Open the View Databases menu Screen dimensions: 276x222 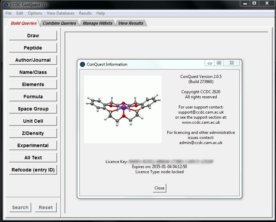click(60, 13)
